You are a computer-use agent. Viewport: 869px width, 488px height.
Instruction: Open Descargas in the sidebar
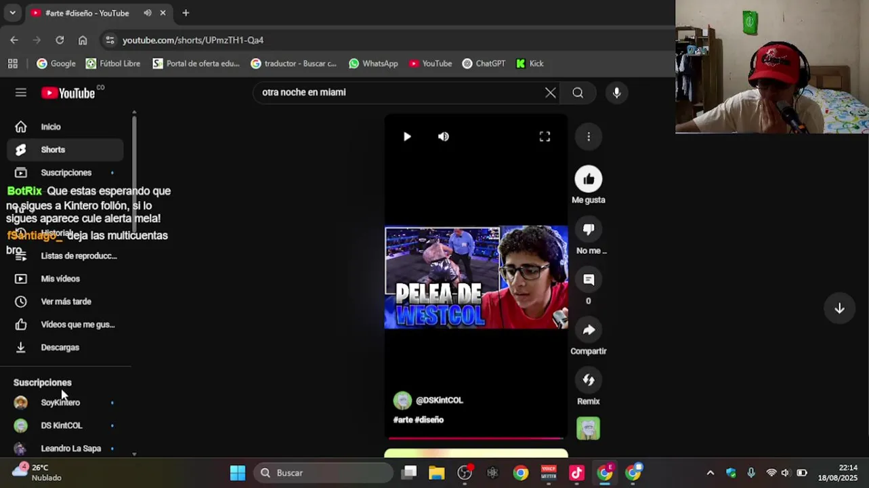click(x=66, y=348)
